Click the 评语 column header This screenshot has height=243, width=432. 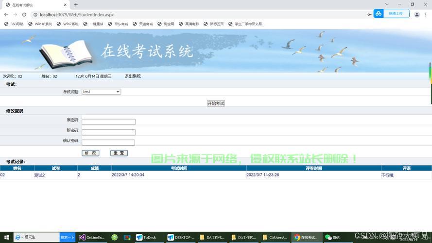(406, 168)
